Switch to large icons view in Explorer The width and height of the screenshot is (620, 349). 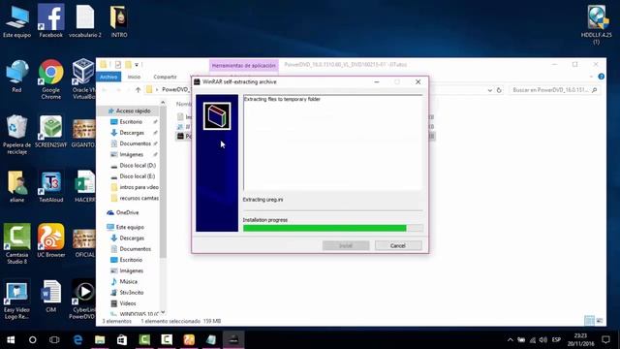600,321
